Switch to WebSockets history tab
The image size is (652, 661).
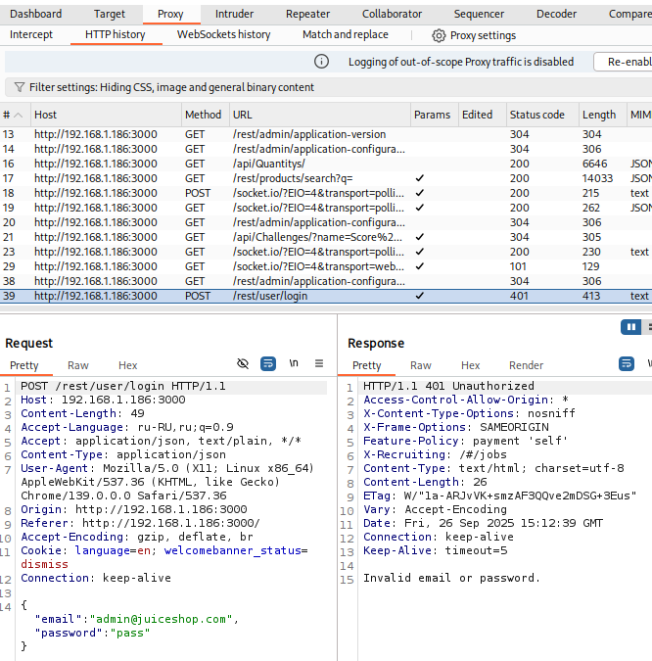[223, 35]
